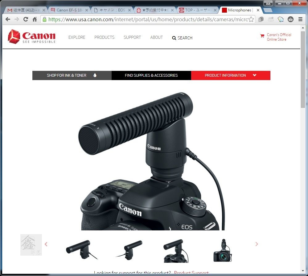This screenshot has height=276, width=308.
Task: Open the browser home page
Action: (x=35, y=19)
